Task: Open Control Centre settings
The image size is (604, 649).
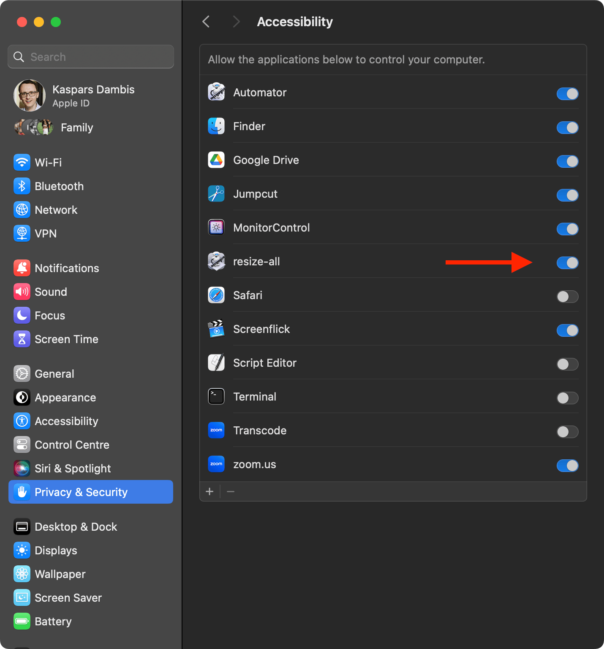Action: [91, 444]
